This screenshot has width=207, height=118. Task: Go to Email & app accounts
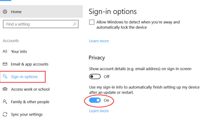(30, 64)
